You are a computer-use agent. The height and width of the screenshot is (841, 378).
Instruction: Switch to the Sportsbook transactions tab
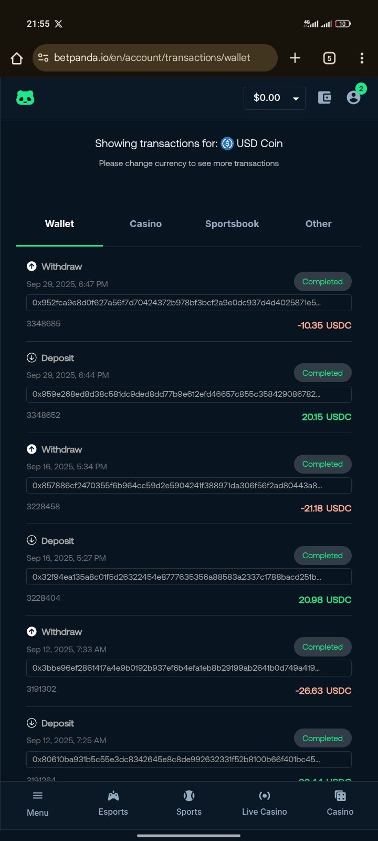click(x=232, y=224)
